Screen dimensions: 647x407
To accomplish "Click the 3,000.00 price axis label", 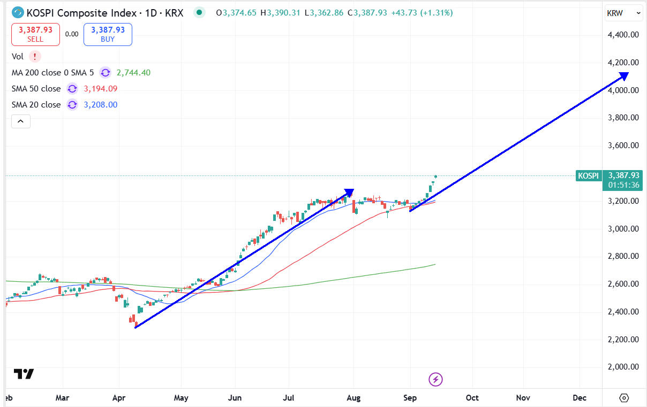I will pos(623,229).
